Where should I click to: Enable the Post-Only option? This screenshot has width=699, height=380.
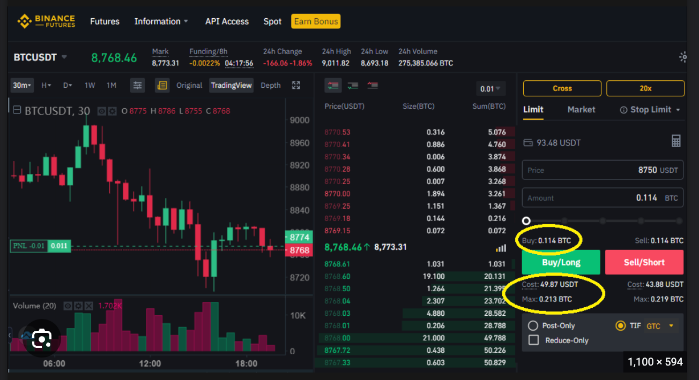[533, 325]
